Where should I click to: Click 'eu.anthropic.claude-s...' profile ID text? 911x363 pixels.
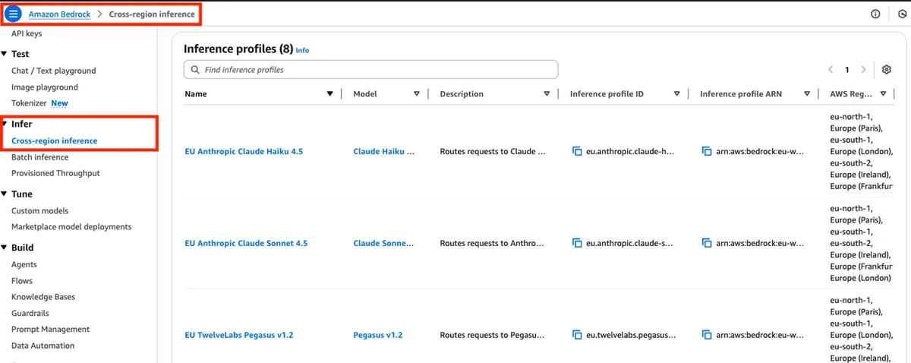(630, 244)
